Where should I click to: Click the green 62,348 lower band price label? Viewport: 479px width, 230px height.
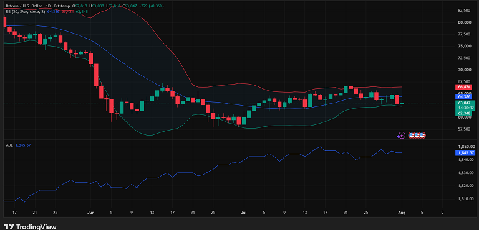pyautogui.click(x=464, y=113)
